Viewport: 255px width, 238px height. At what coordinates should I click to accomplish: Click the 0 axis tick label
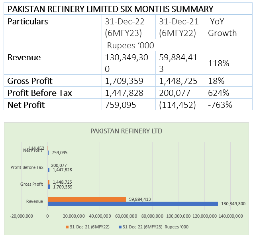click(47, 216)
